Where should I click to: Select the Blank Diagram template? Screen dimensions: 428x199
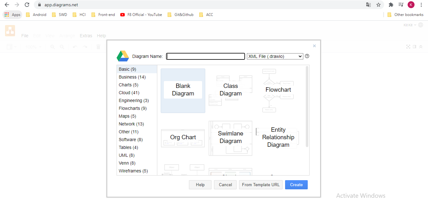pyautogui.click(x=183, y=90)
